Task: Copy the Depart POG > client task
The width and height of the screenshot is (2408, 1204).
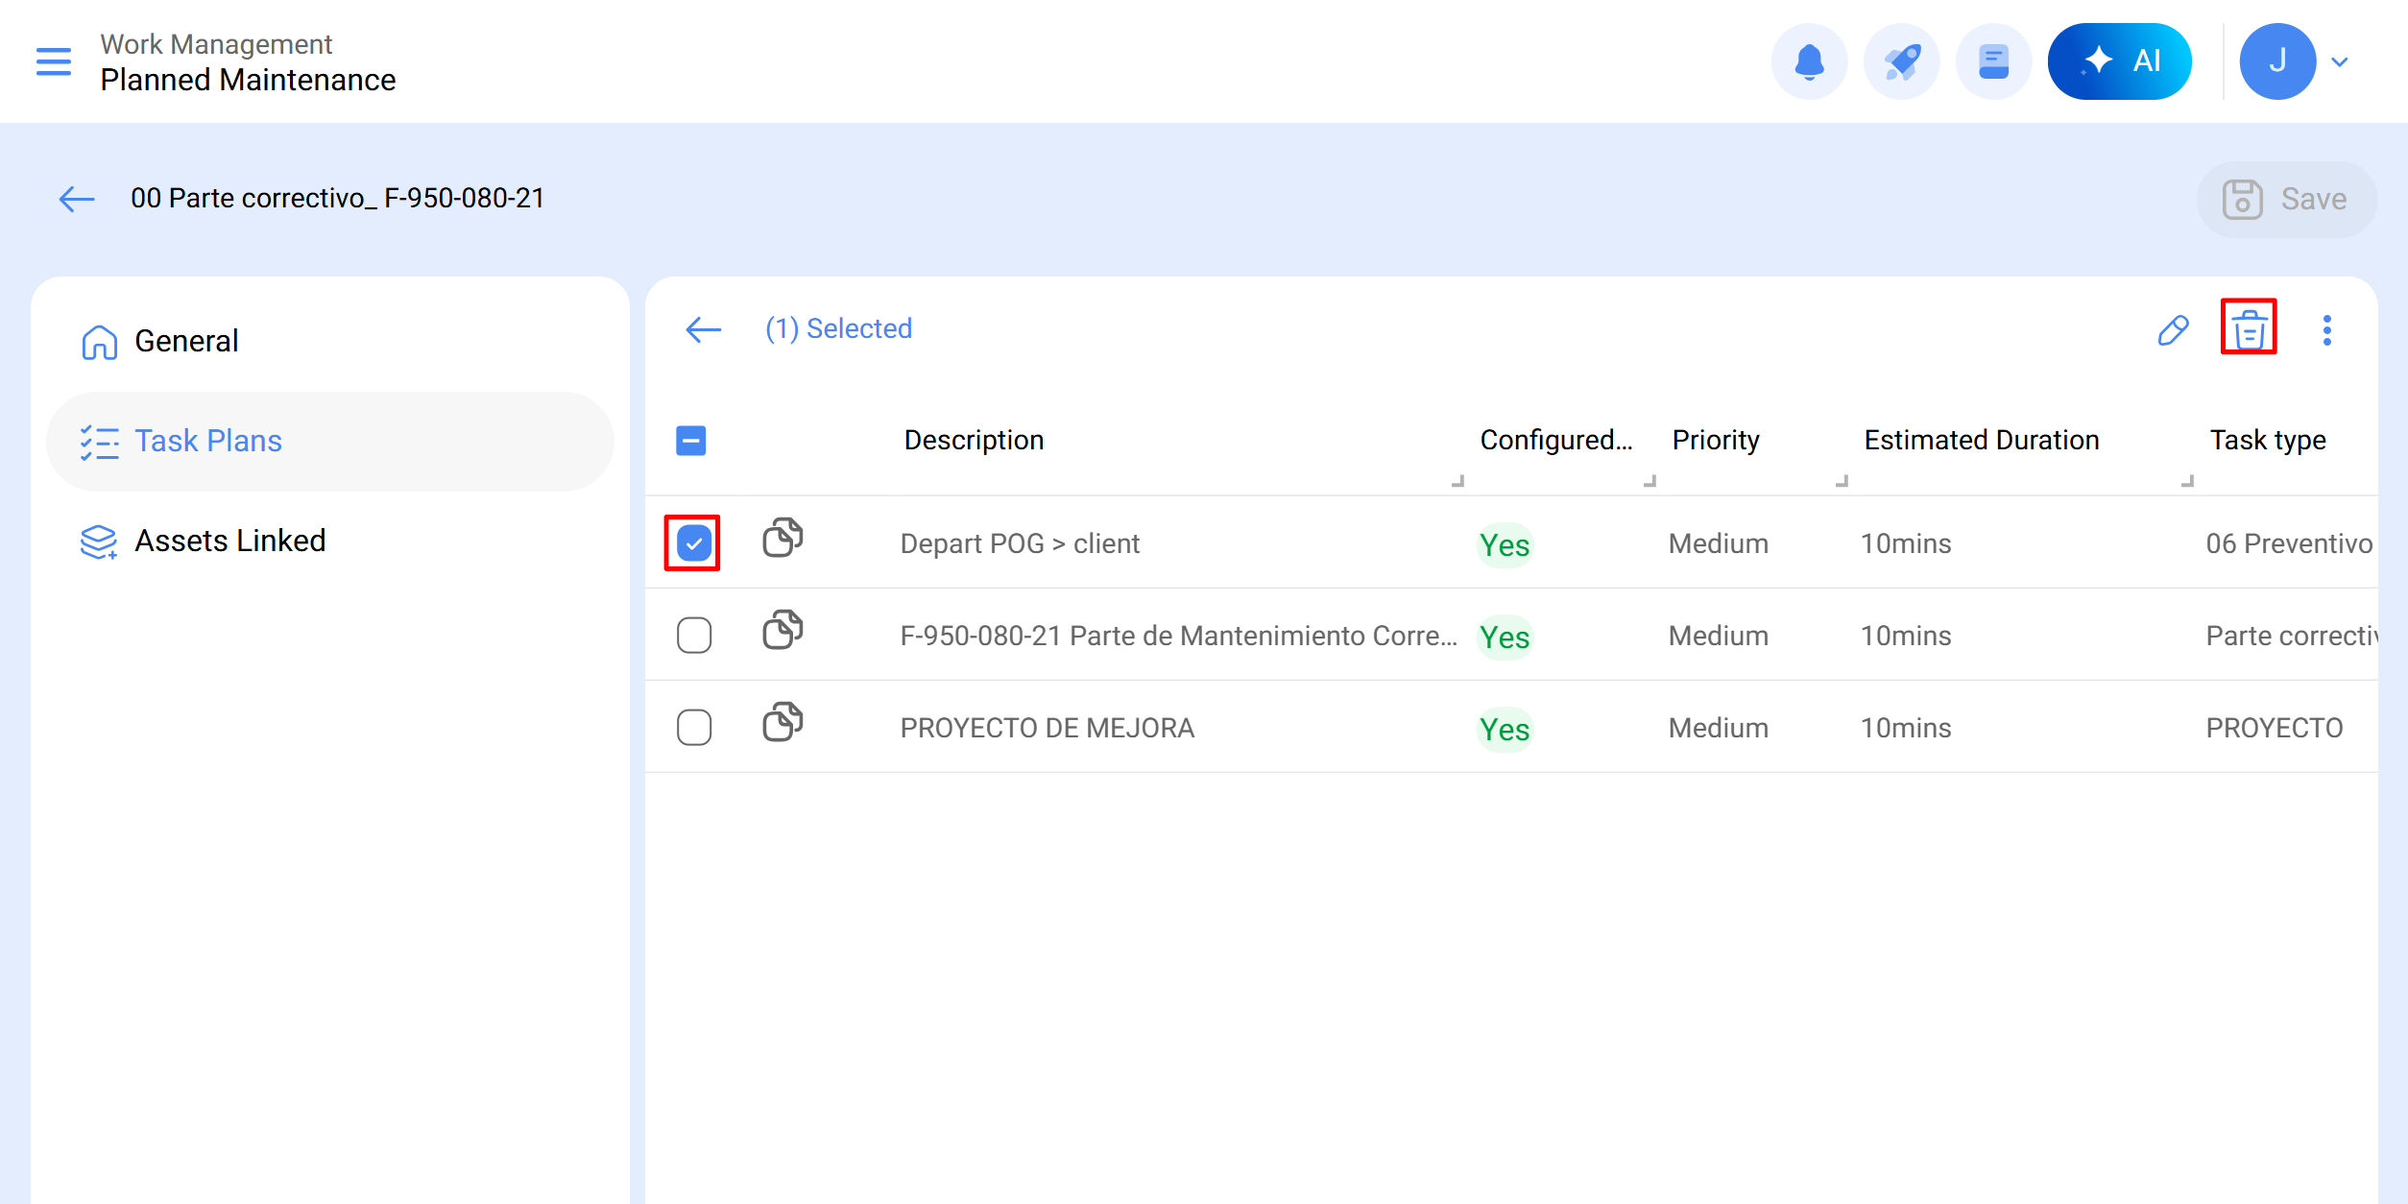Action: (x=783, y=539)
